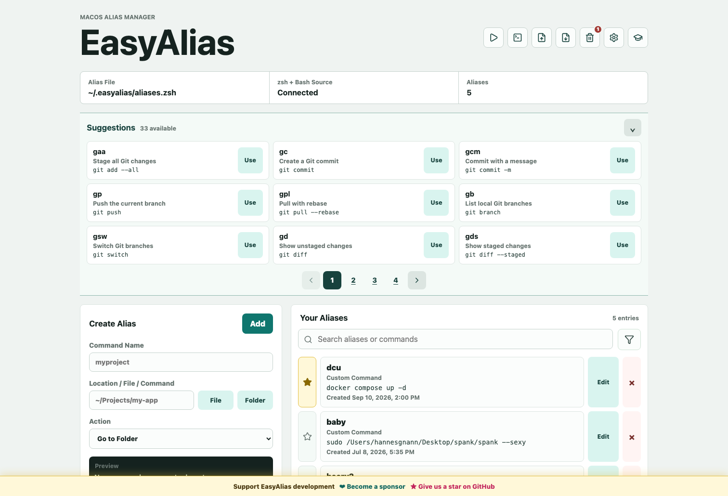
Task: Focus the Command Name input field
Action: (x=181, y=362)
